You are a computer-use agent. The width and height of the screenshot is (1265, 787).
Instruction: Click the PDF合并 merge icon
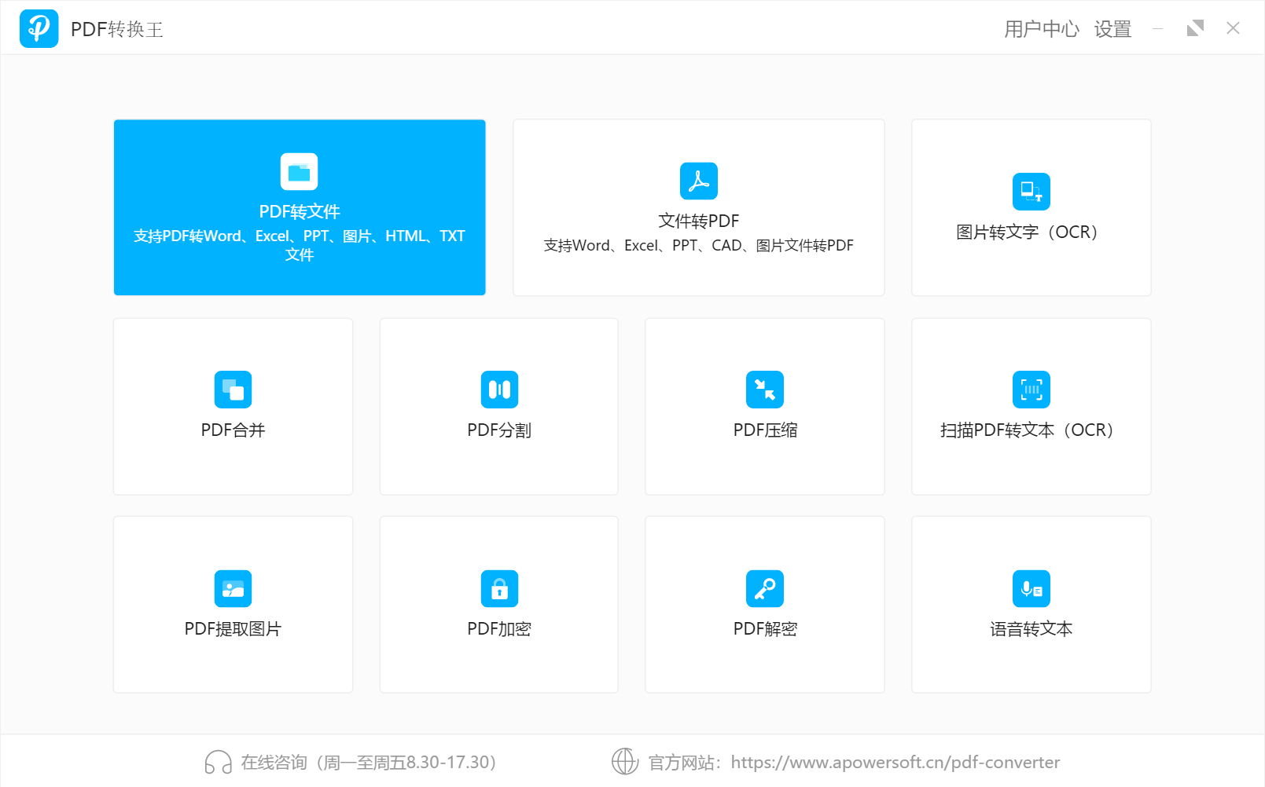[233, 390]
